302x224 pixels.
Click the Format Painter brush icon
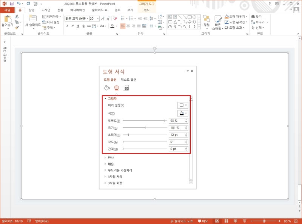click(x=17, y=28)
